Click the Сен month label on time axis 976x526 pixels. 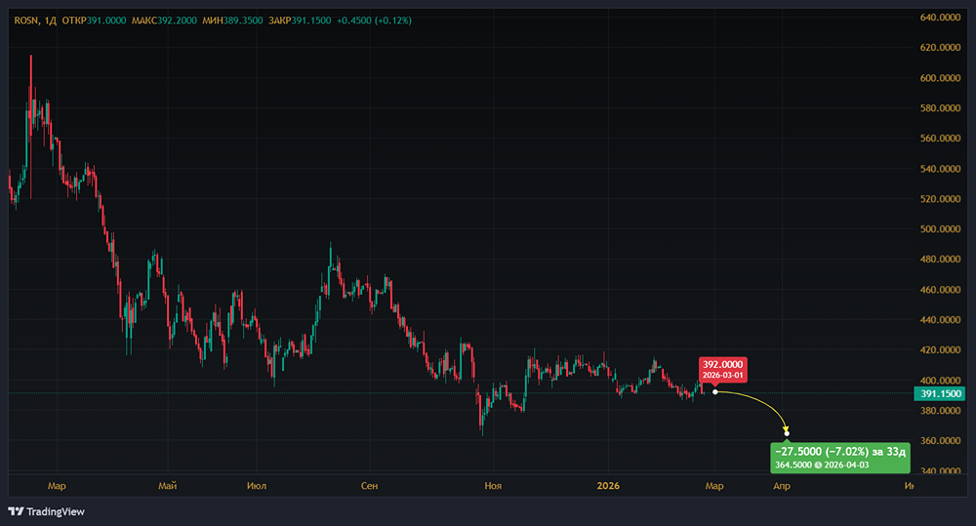coord(369,485)
